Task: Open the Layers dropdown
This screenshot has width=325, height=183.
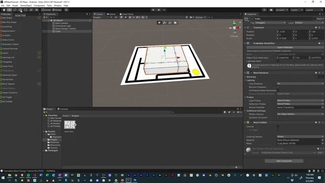Action: tap(297, 10)
